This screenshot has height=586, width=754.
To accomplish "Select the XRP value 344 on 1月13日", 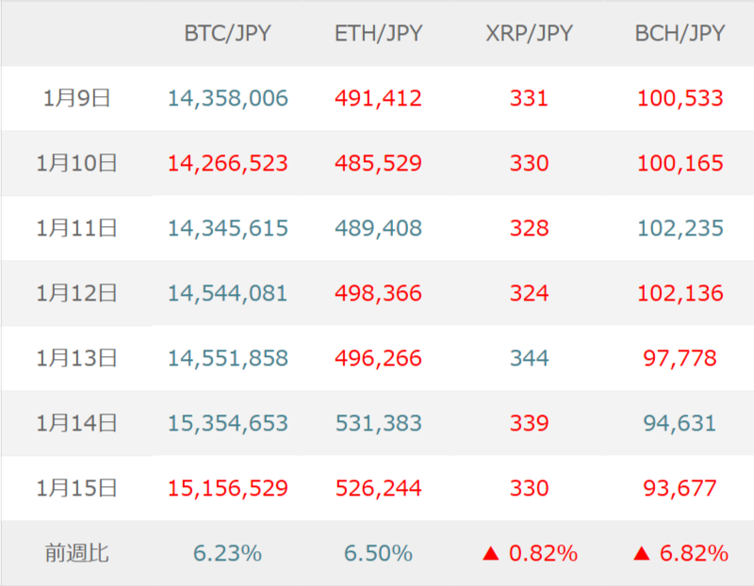I will tap(529, 358).
